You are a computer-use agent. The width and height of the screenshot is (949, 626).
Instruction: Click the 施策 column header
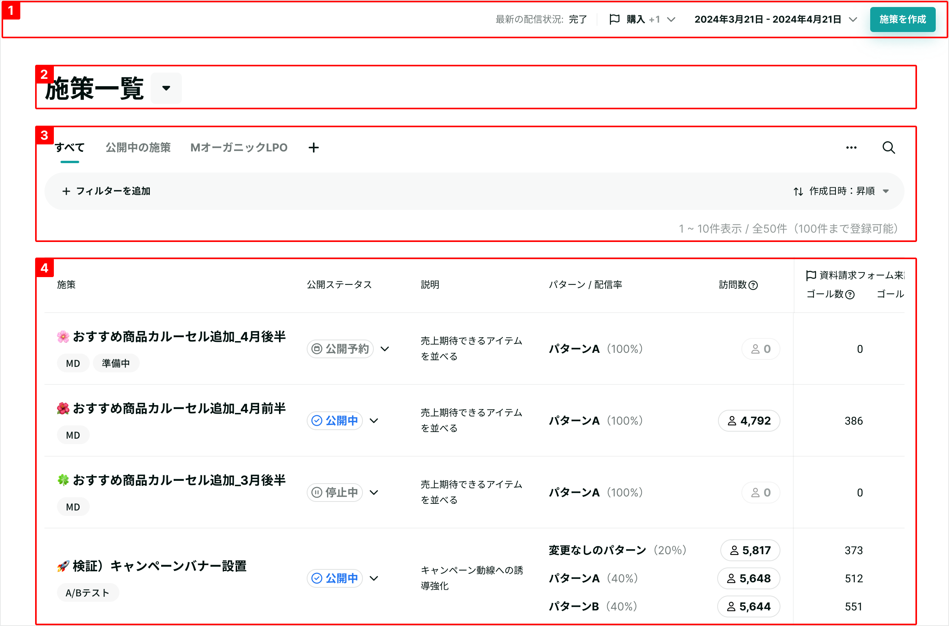click(x=66, y=285)
